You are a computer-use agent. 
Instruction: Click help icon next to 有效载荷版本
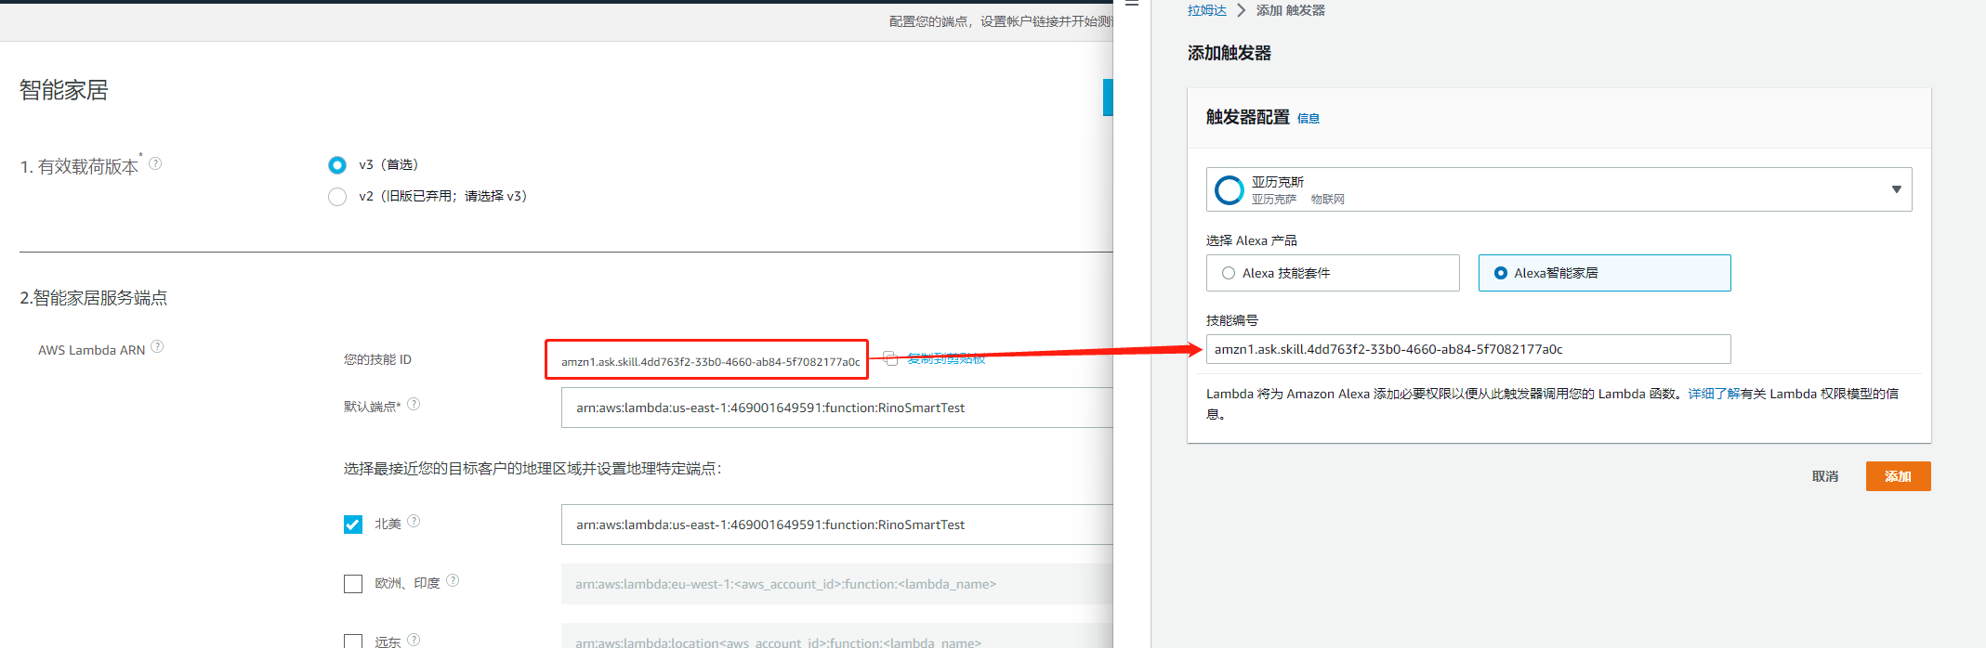click(155, 163)
